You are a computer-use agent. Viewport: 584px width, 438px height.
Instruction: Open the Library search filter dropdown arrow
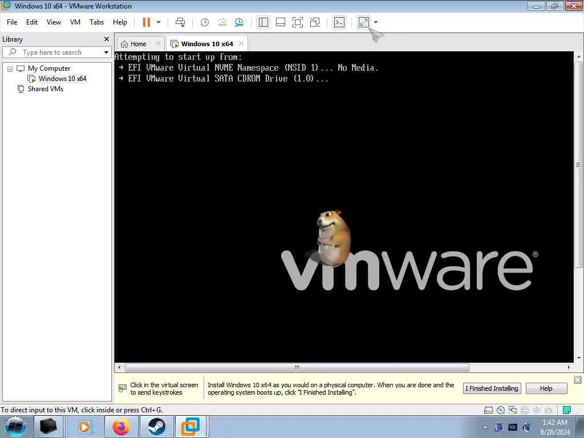pyautogui.click(x=106, y=52)
